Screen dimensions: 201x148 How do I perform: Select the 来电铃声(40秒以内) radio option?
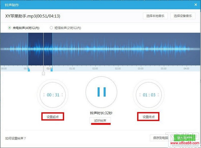pos(24,28)
